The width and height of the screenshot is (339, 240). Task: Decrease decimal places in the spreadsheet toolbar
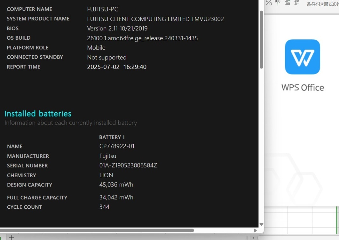(x=296, y=2)
